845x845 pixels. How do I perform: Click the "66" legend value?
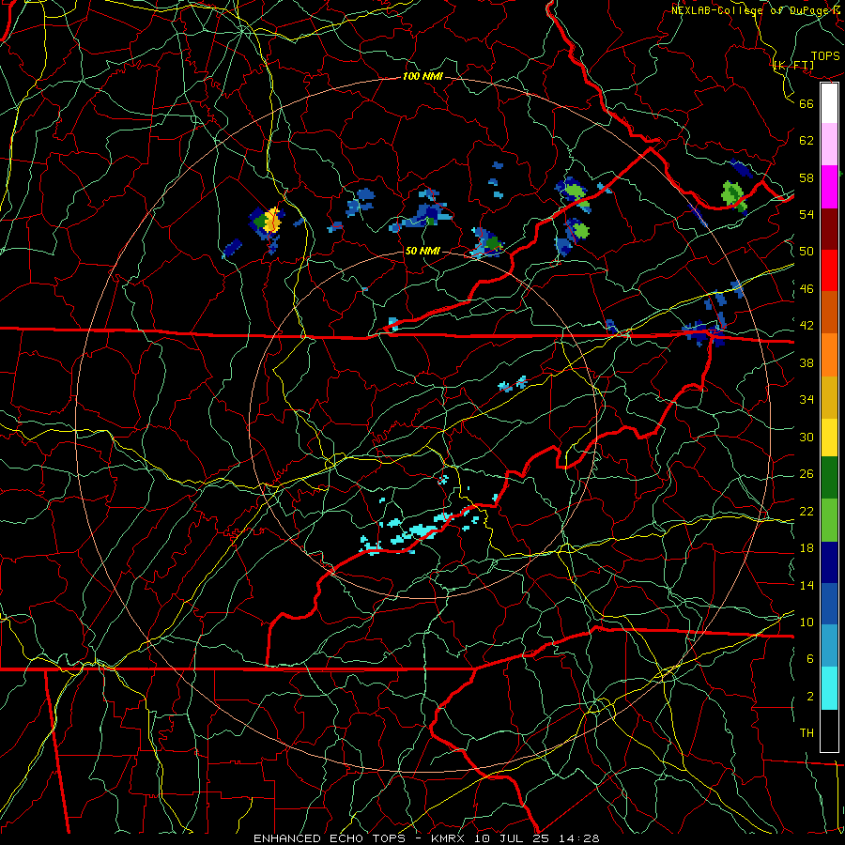(x=807, y=103)
